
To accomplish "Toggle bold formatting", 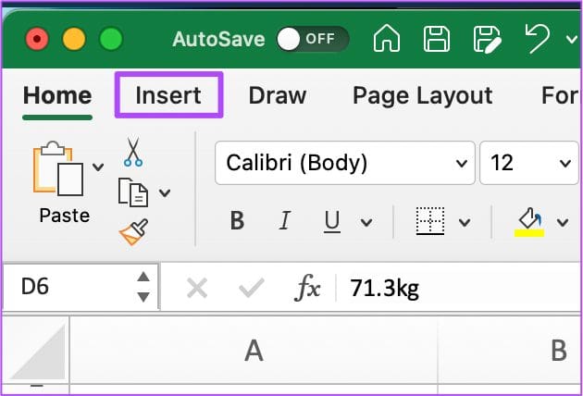I will click(237, 222).
